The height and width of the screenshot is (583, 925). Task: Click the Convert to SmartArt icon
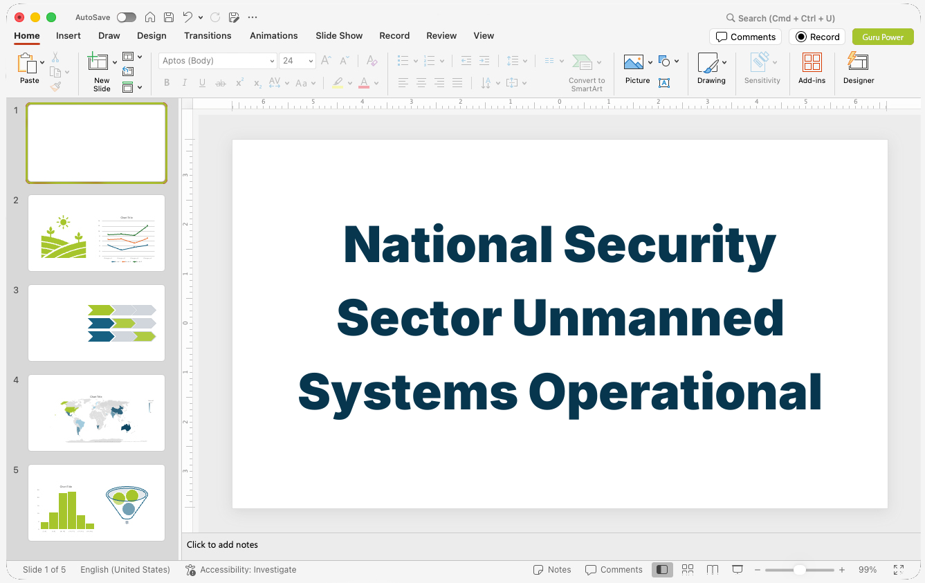pos(583,62)
